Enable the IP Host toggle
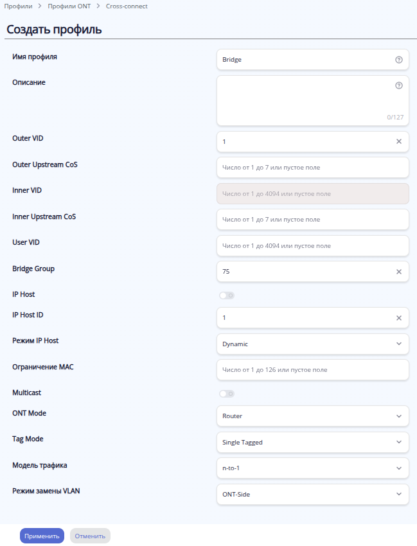417x546 pixels. [x=226, y=295]
